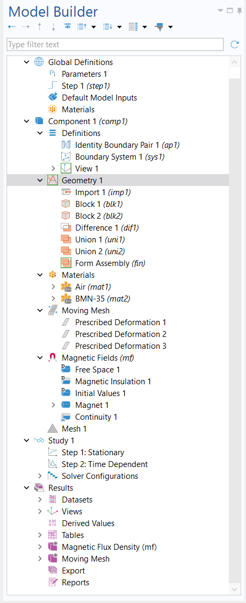Select the Form Assembly geometry node icon
Image resolution: width=246 pixels, height=603 pixels.
click(66, 263)
